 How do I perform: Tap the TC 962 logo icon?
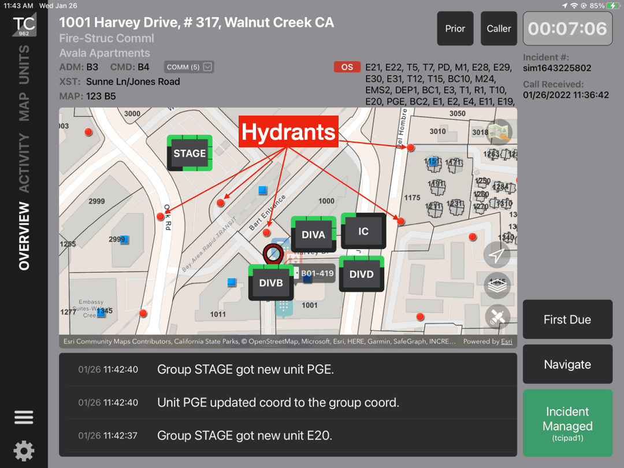click(x=24, y=26)
